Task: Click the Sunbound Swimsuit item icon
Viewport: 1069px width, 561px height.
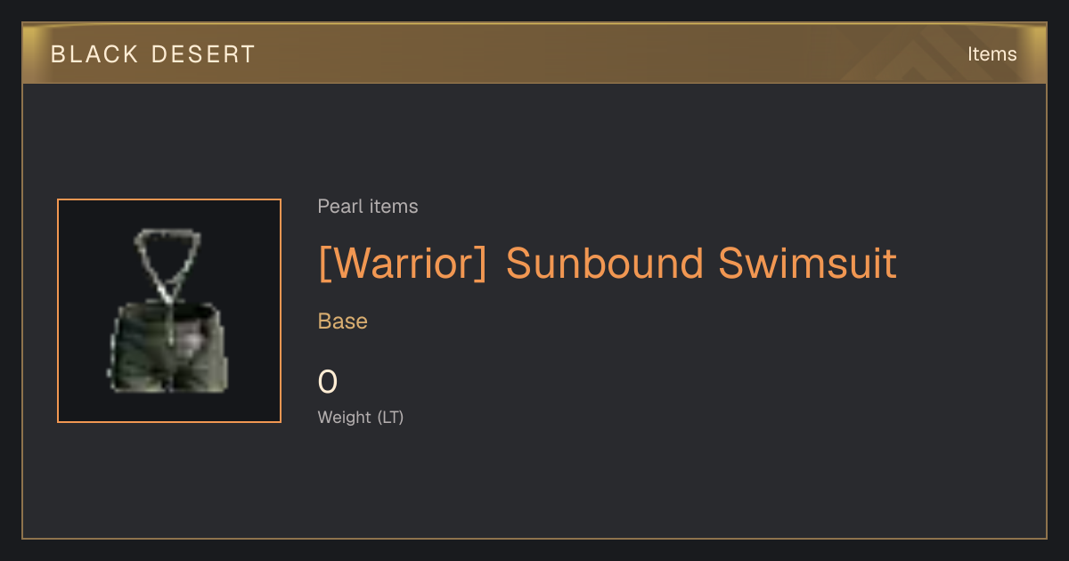Action: [169, 311]
